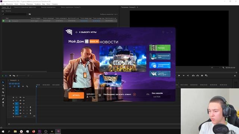Viewport: 239px width, 134px height.
Task: Switch to audio clip mixer tab
Action: click(x=71, y=7)
